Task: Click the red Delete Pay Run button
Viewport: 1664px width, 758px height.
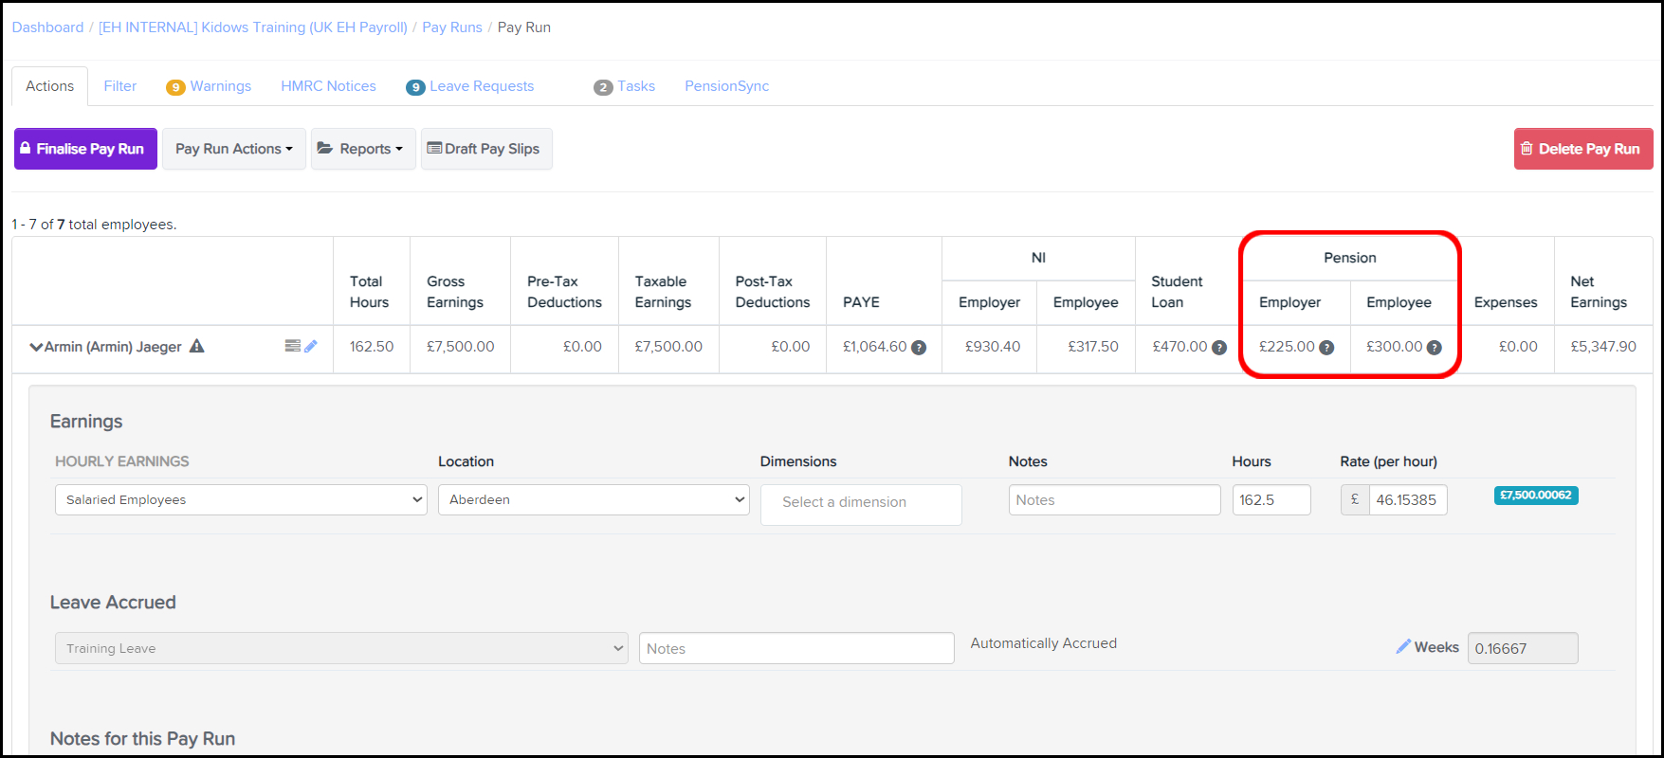Action: [x=1582, y=149]
